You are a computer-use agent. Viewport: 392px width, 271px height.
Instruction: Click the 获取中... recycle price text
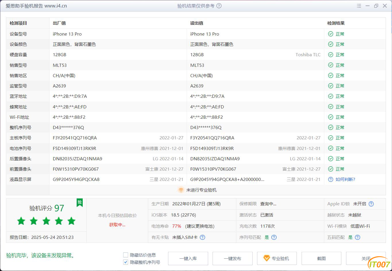pyautogui.click(x=117, y=225)
